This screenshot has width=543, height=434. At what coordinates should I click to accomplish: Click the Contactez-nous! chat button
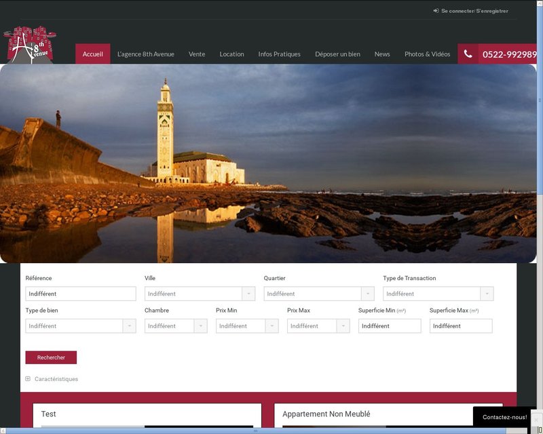click(504, 417)
